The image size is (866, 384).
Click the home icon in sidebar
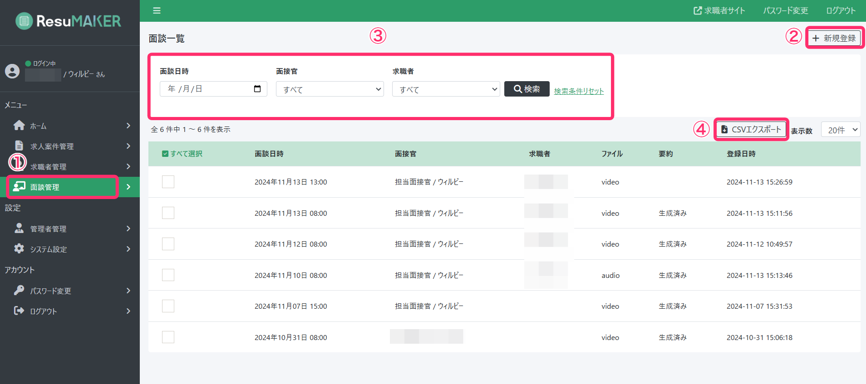pos(19,125)
